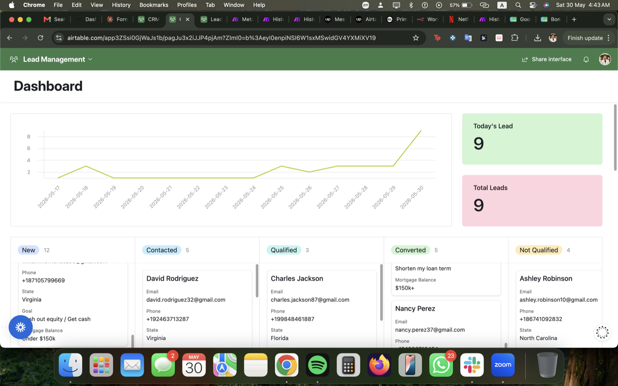Screen dimensions: 618x386
Task: Open the notifications bell
Action: [586, 59]
